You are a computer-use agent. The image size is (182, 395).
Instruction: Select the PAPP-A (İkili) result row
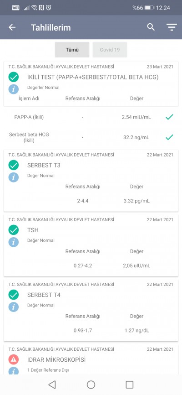click(91, 117)
